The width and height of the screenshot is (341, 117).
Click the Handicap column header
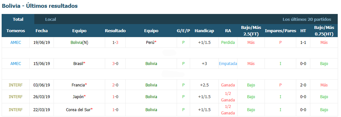tap(204, 31)
